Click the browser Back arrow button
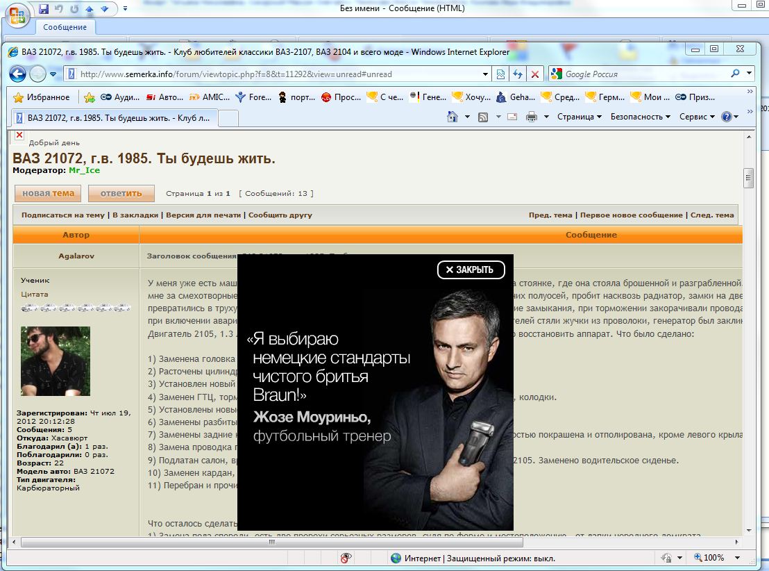Image resolution: width=769 pixels, height=571 pixels. [17, 74]
